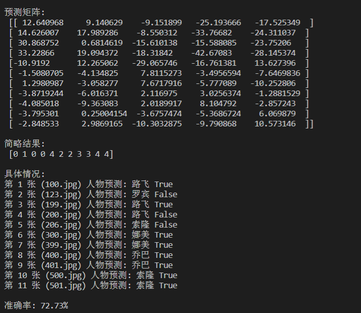Select the matrix value -42.67083
The image size is (361, 313).
pos(211,53)
